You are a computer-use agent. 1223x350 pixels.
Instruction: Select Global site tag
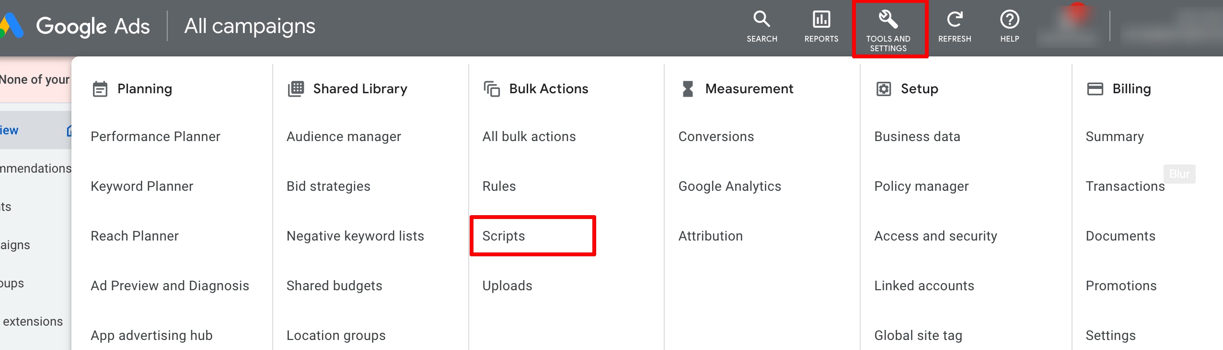click(918, 336)
